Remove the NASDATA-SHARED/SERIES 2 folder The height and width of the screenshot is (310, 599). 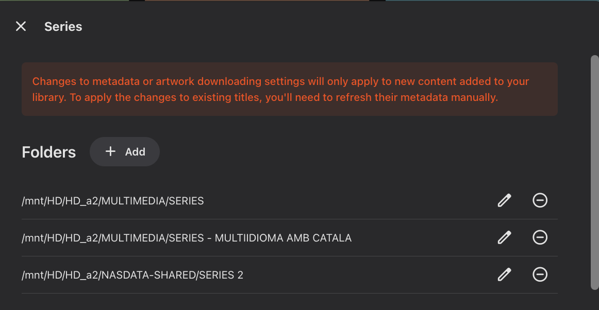540,274
